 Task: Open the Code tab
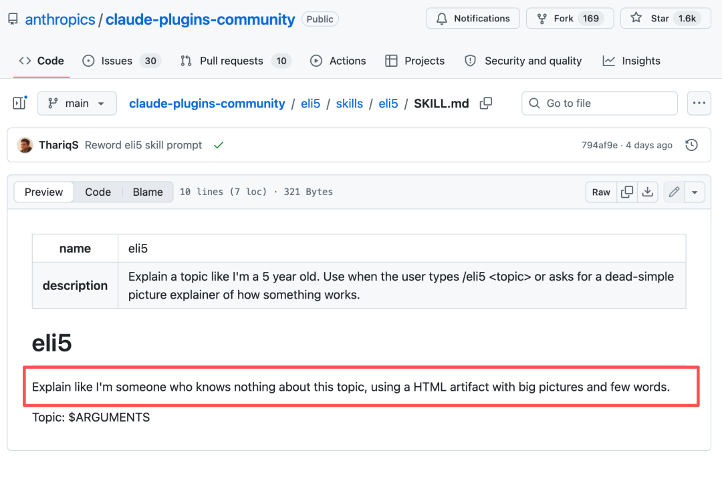tap(41, 61)
